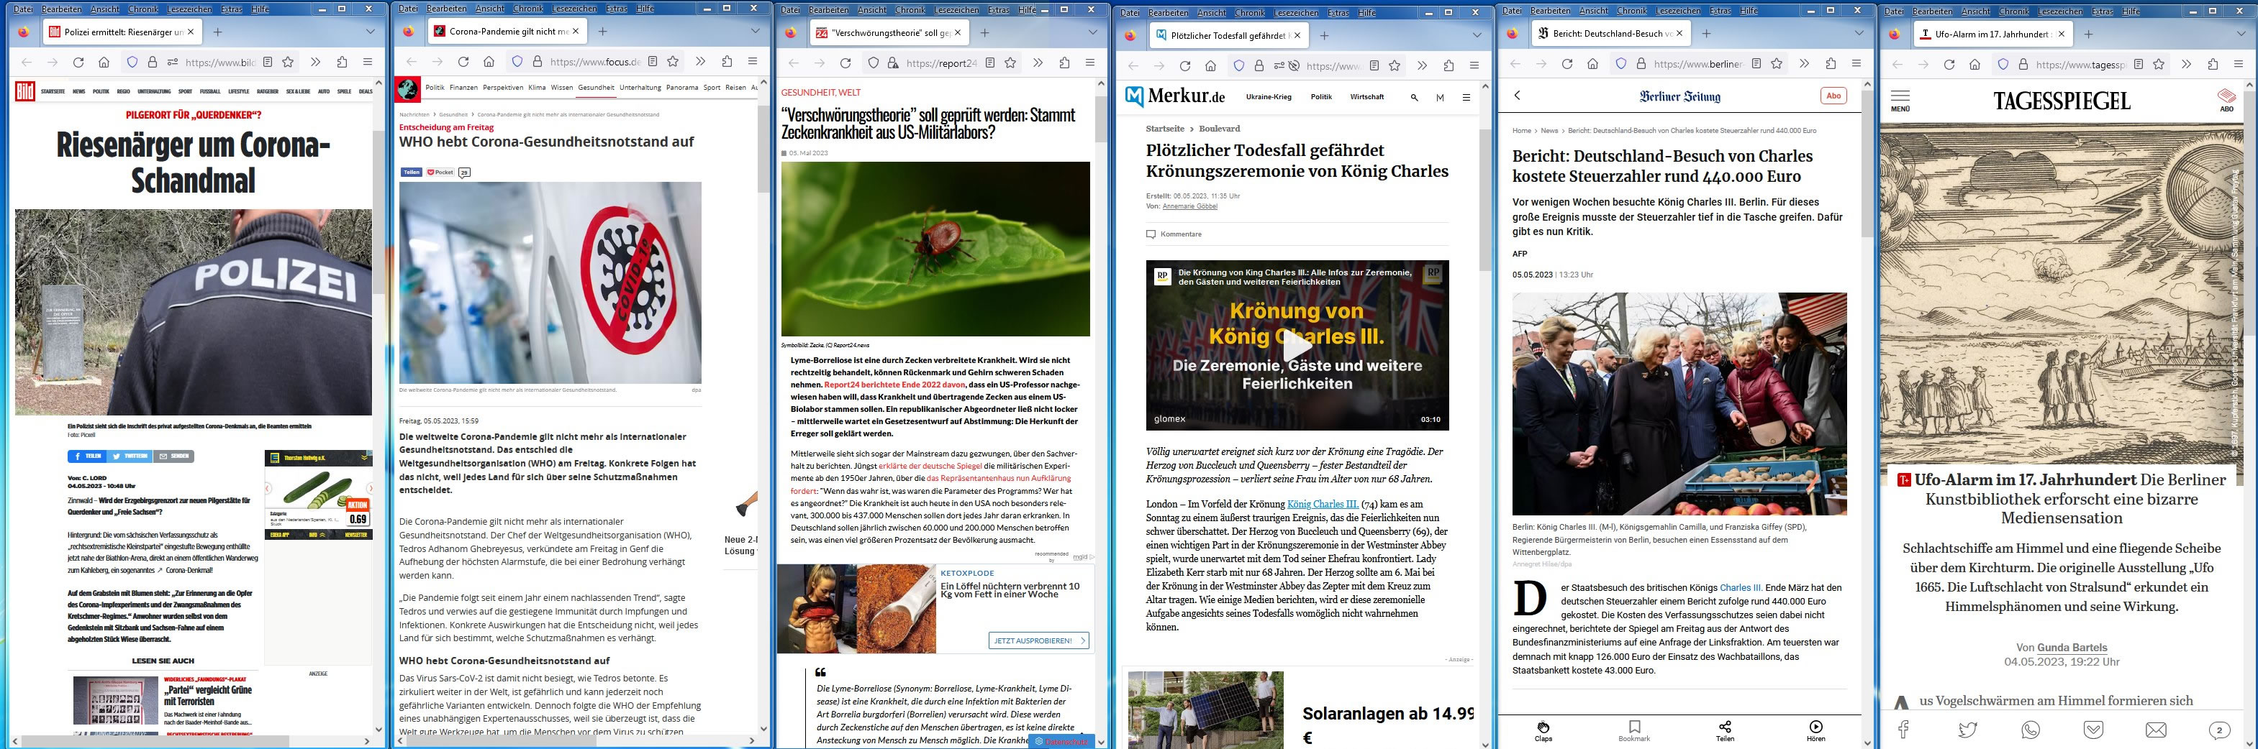Play the Krönung von König Charles III. video
The width and height of the screenshot is (2258, 749).
[x=1297, y=346]
